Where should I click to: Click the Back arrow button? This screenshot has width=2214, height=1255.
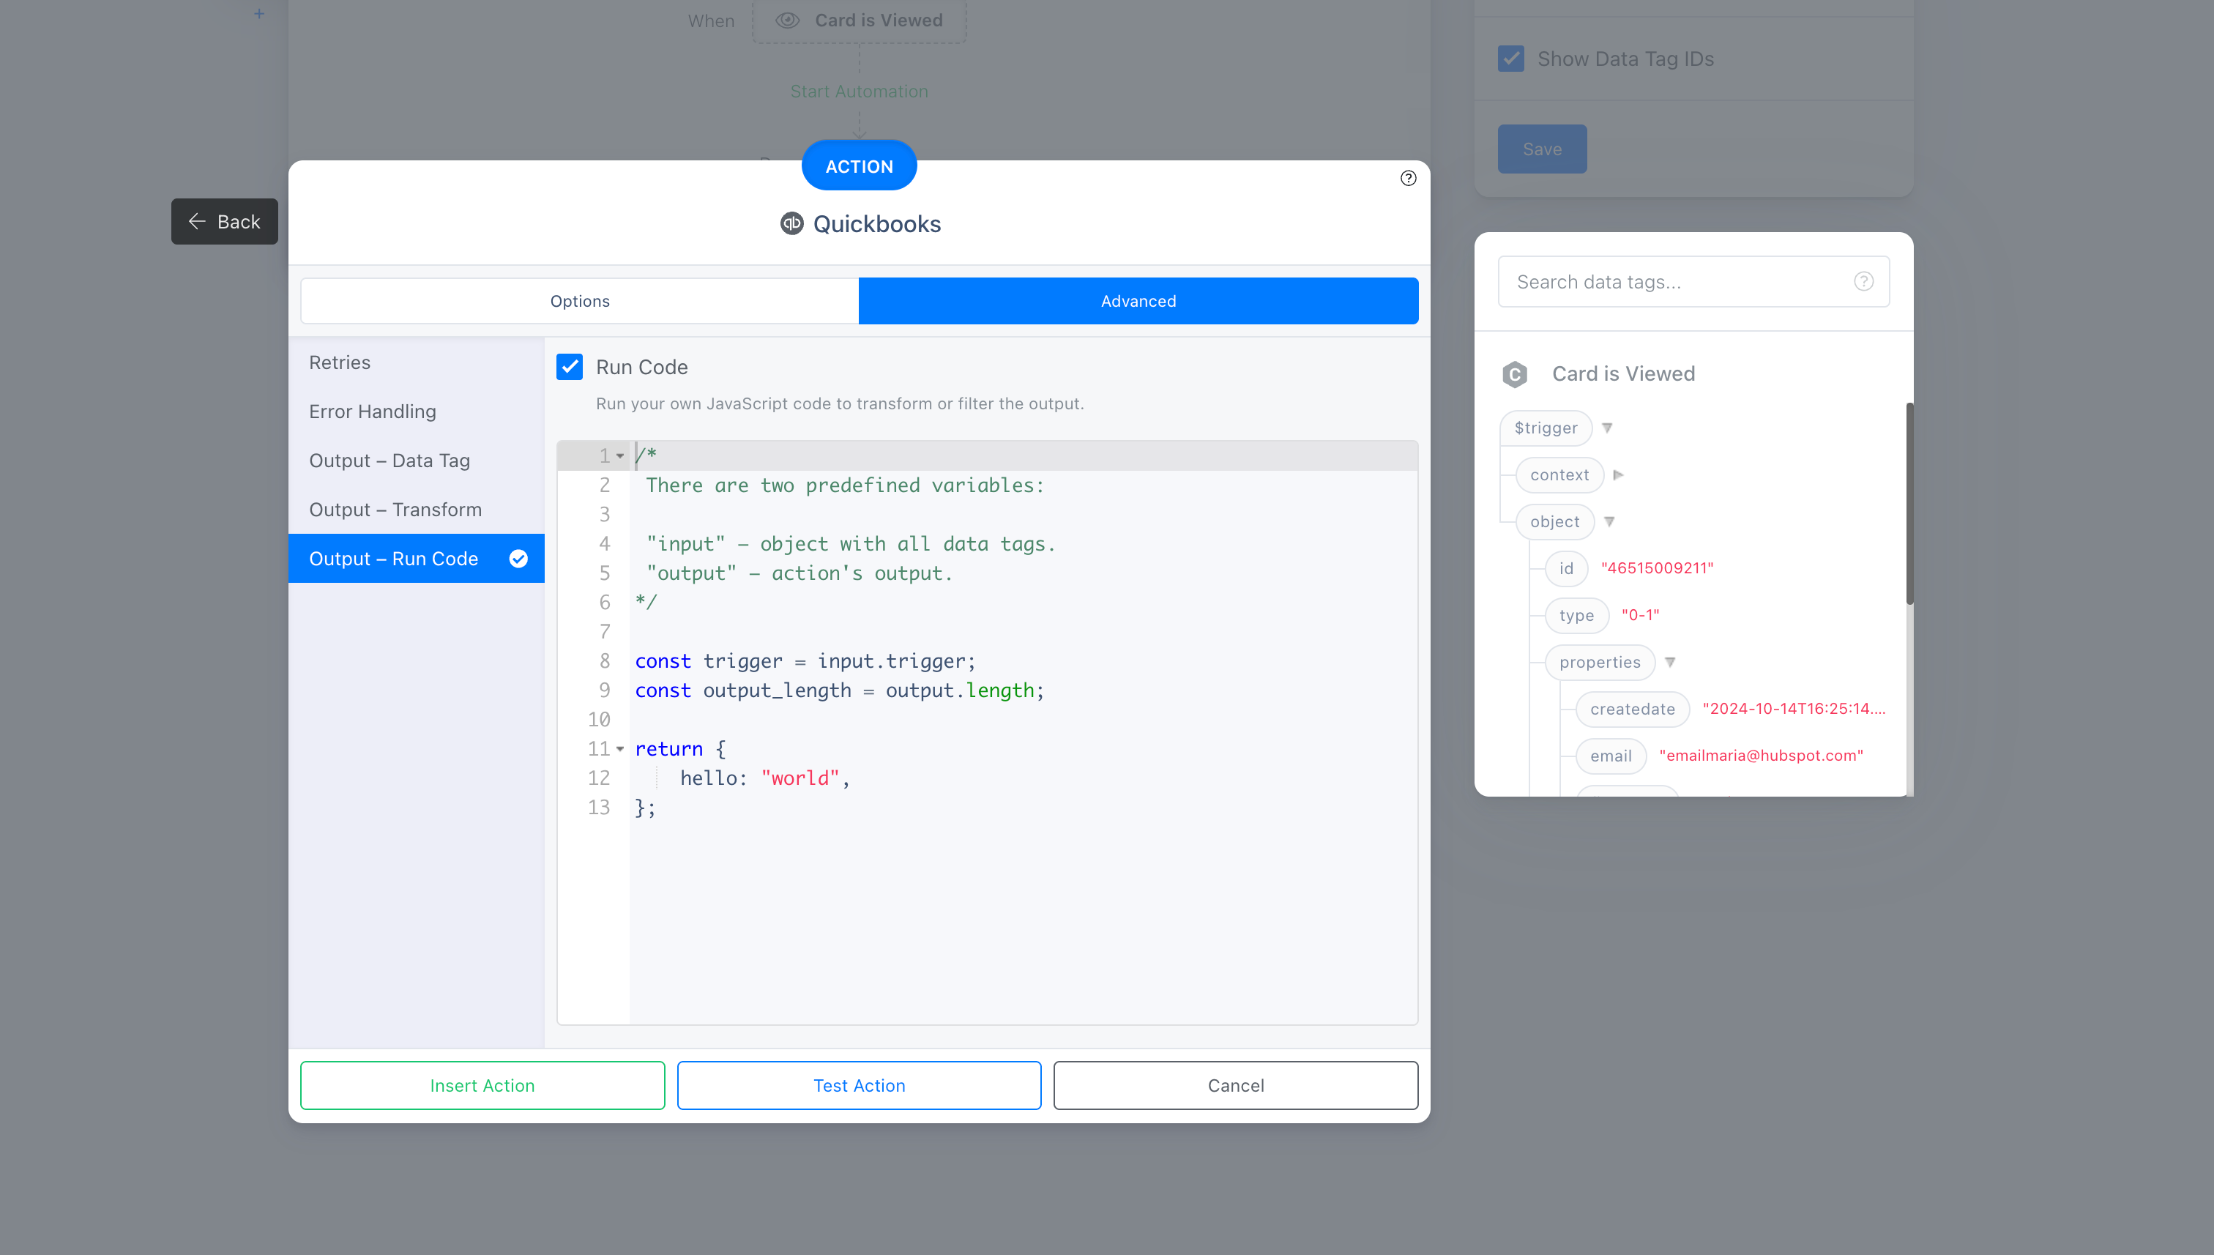tap(224, 222)
